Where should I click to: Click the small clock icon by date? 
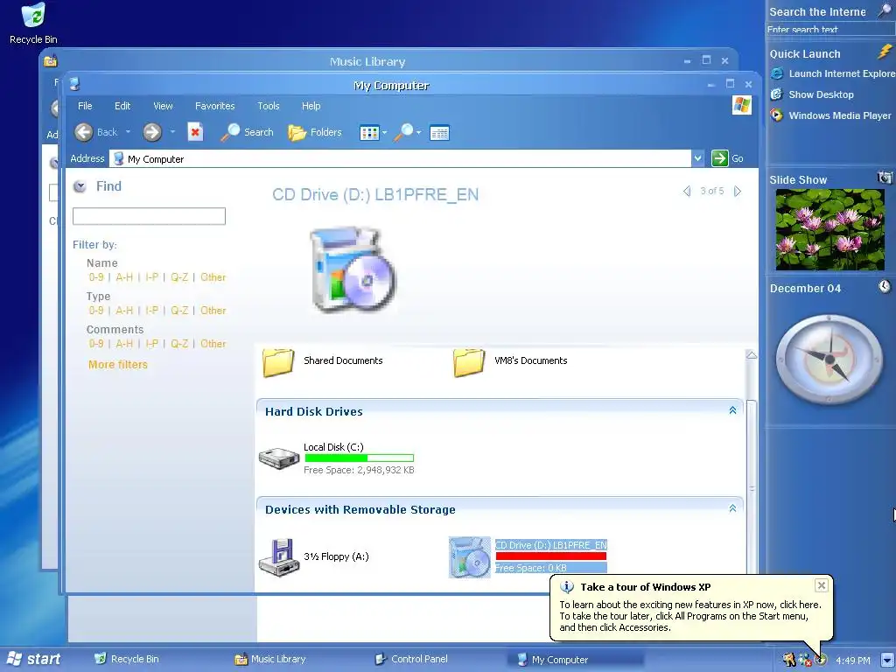(x=885, y=286)
